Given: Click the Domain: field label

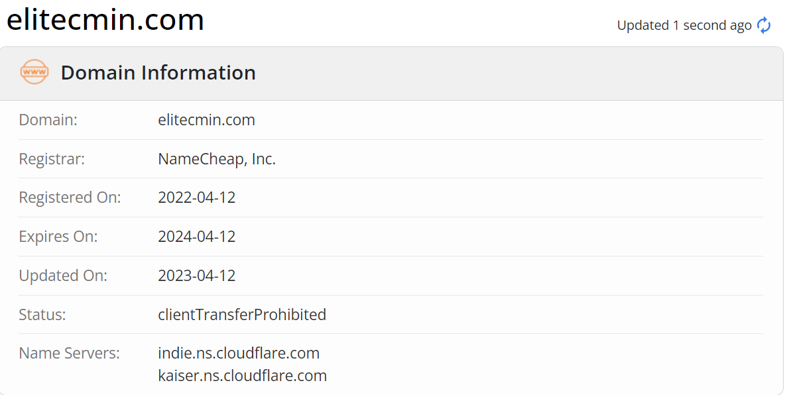Looking at the screenshot, I should click(x=48, y=120).
